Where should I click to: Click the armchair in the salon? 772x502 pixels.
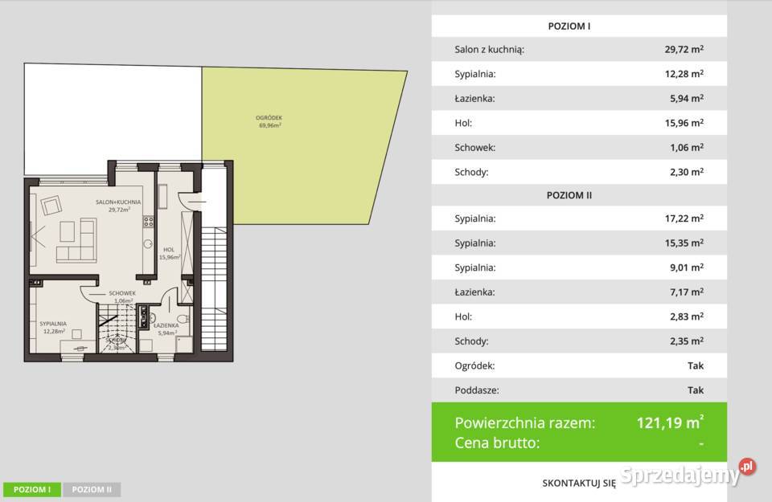52,206
